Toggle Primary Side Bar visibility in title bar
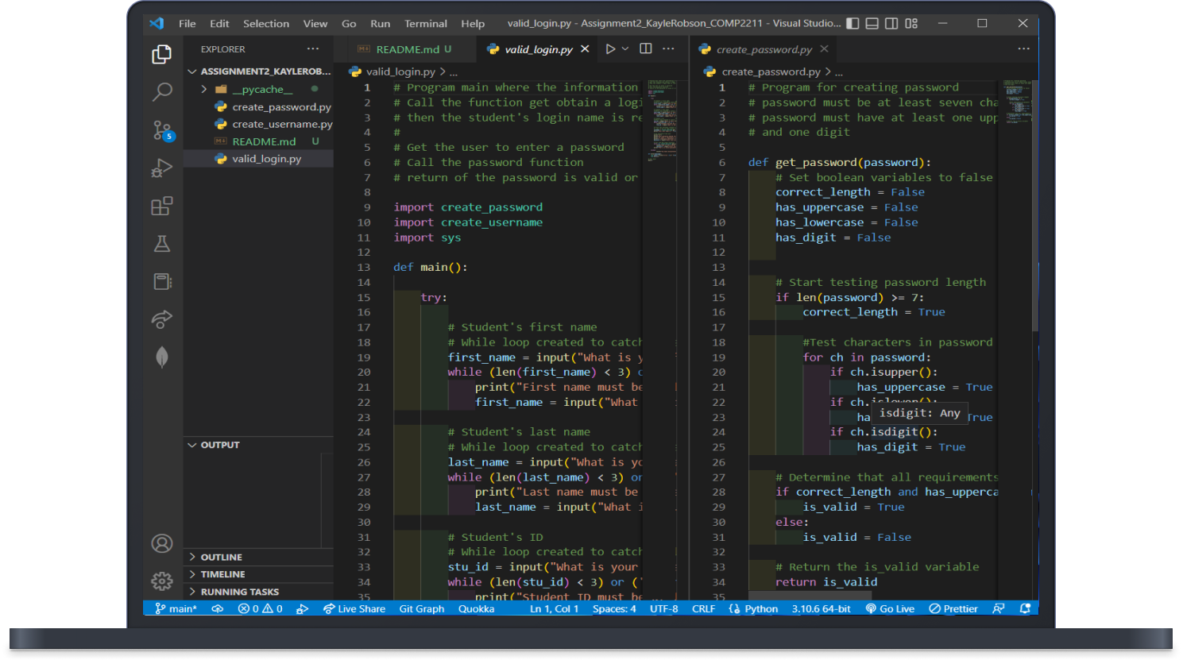 (852, 24)
